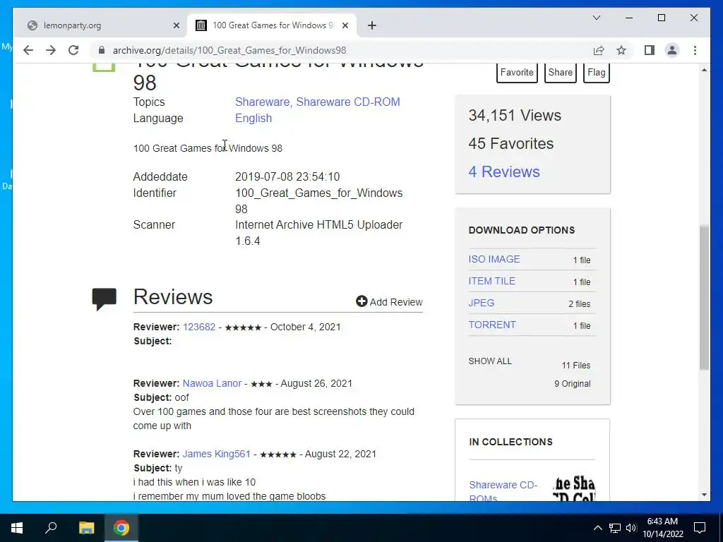
Task: Switch to the lemonparty.org tab
Action: tap(100, 25)
